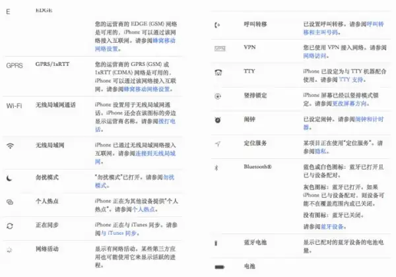Select the Bluetooth® label

(257, 167)
